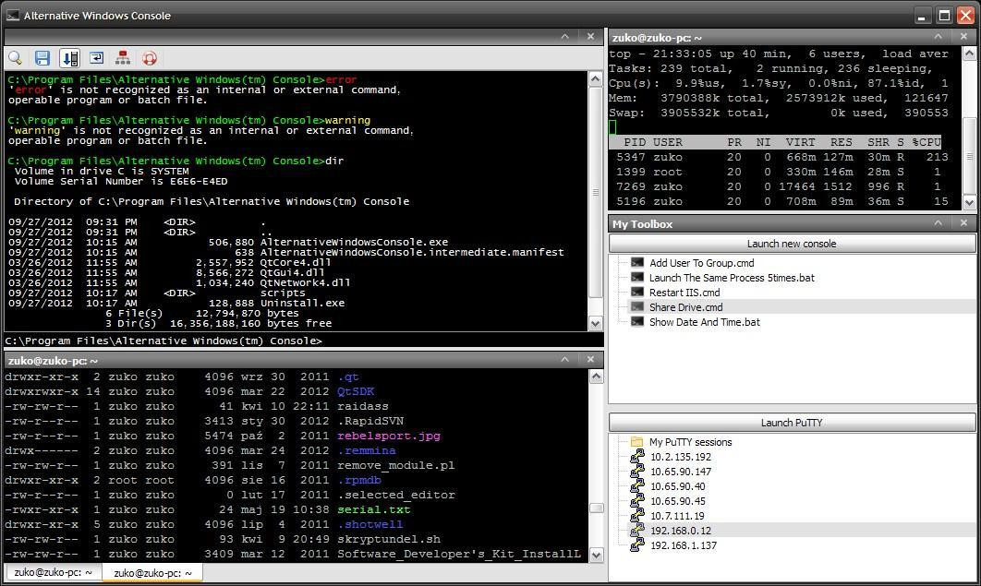Screen dimensions: 981x586
Task: Click the command prompt input line below dir output
Action: coord(304,341)
